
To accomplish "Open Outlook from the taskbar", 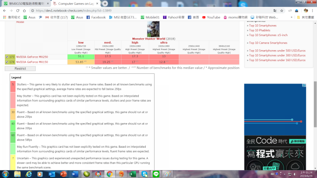I will pos(52,174).
